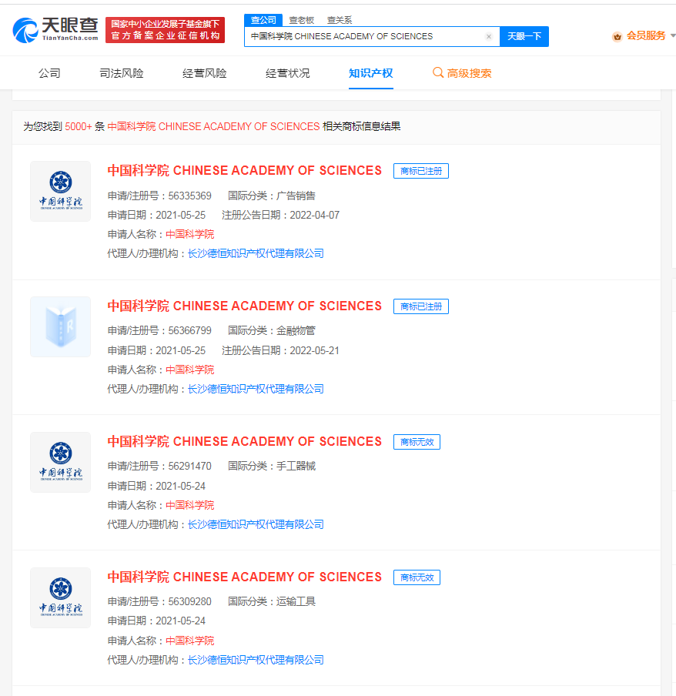Open agent 长沙德恒知识产权代理有限公司 in result 56291470

[256, 524]
